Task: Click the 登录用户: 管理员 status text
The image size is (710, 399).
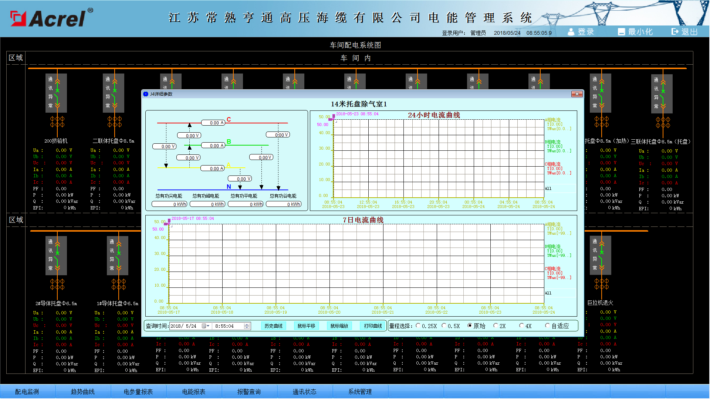Action: point(464,33)
